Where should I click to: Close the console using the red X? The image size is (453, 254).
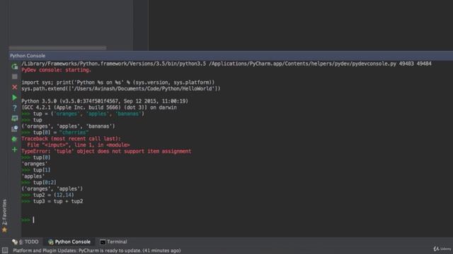point(14,87)
